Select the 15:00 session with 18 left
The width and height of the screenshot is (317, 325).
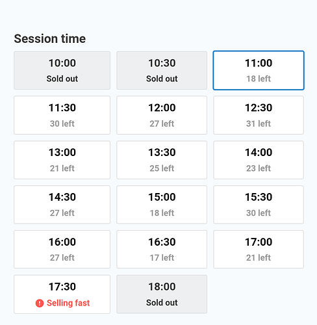coord(162,205)
